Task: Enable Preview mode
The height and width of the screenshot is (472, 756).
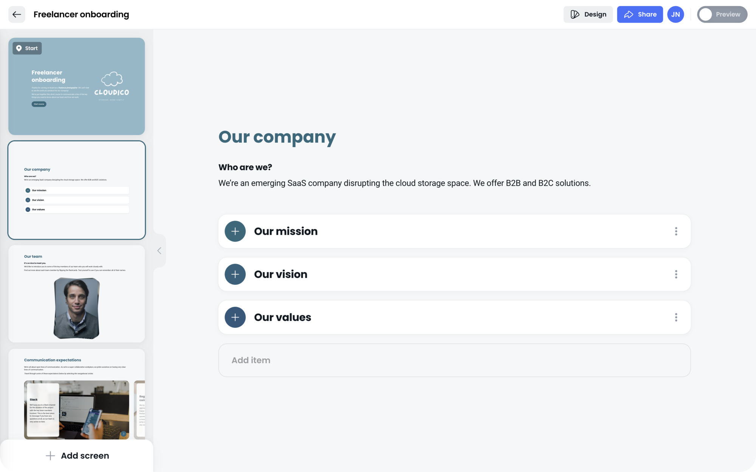Action: [x=722, y=14]
